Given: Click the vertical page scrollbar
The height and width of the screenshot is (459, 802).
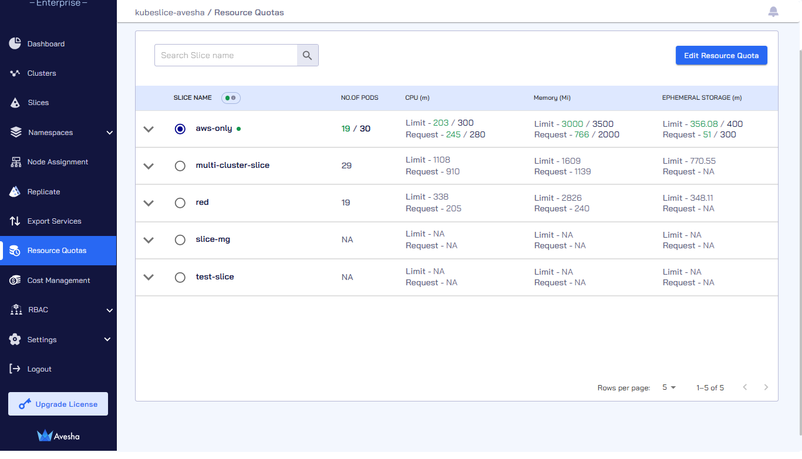Looking at the screenshot, I should click(x=800, y=242).
